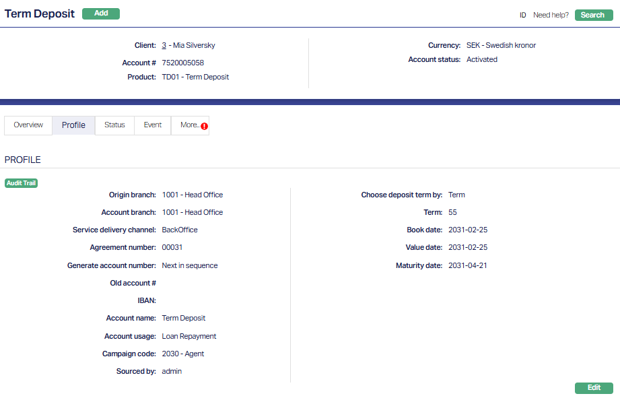Screen dimensions: 620x396
Task: Click the Edit button
Action: coord(594,388)
